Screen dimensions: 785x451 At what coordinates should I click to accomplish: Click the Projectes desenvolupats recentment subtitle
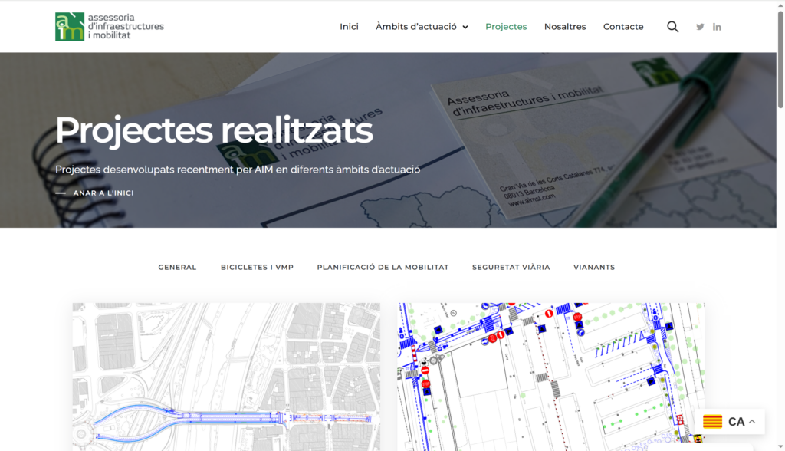click(x=238, y=170)
